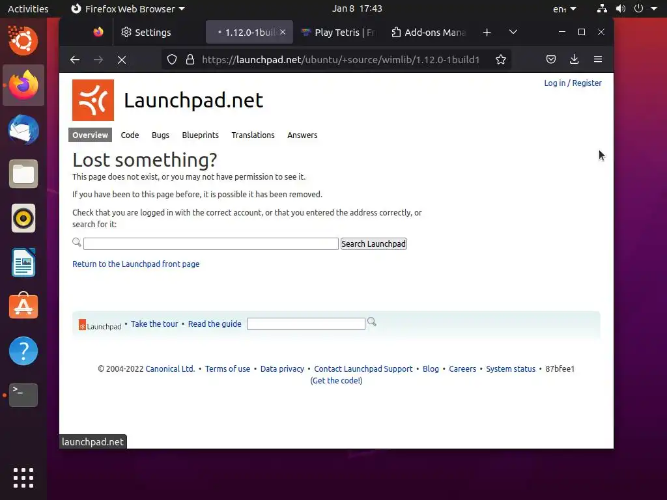The image size is (667, 500).
Task: Switch to the Add-ons Manager tab
Action: (x=429, y=33)
